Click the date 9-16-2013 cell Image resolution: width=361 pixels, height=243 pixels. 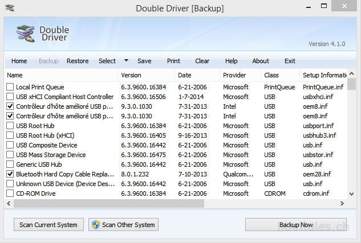coord(192,135)
